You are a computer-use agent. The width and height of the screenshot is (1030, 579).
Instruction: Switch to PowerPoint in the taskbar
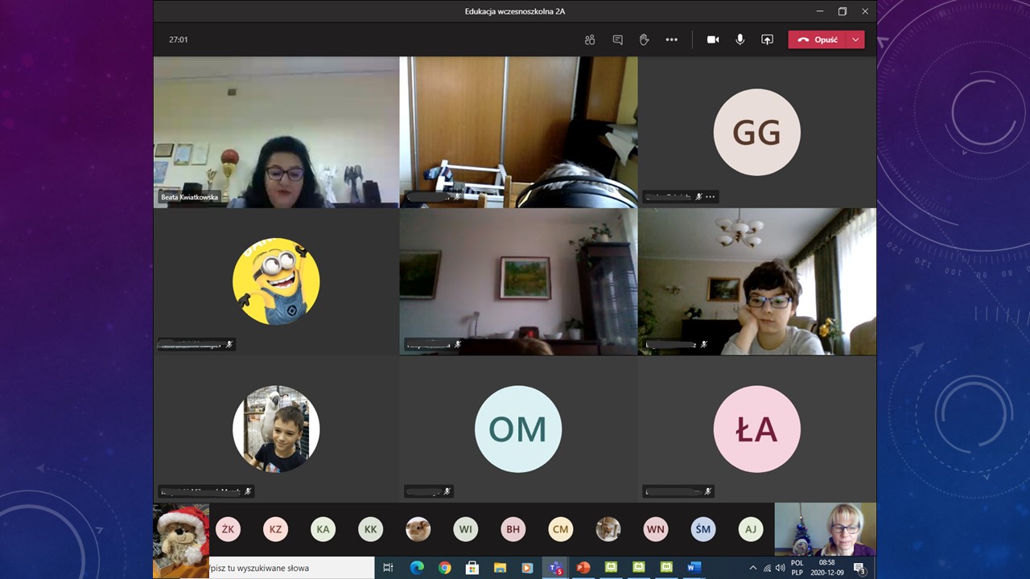click(583, 568)
